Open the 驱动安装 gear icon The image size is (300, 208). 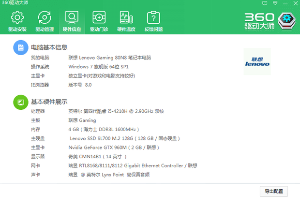point(17,17)
